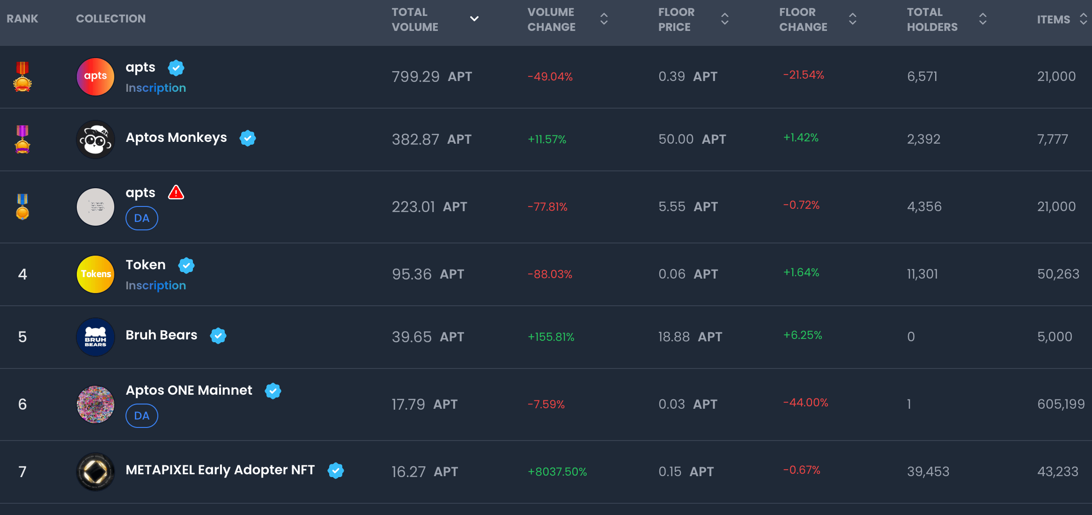Toggle sort arrows on Floor Price column
This screenshot has width=1092, height=515.
725,19
